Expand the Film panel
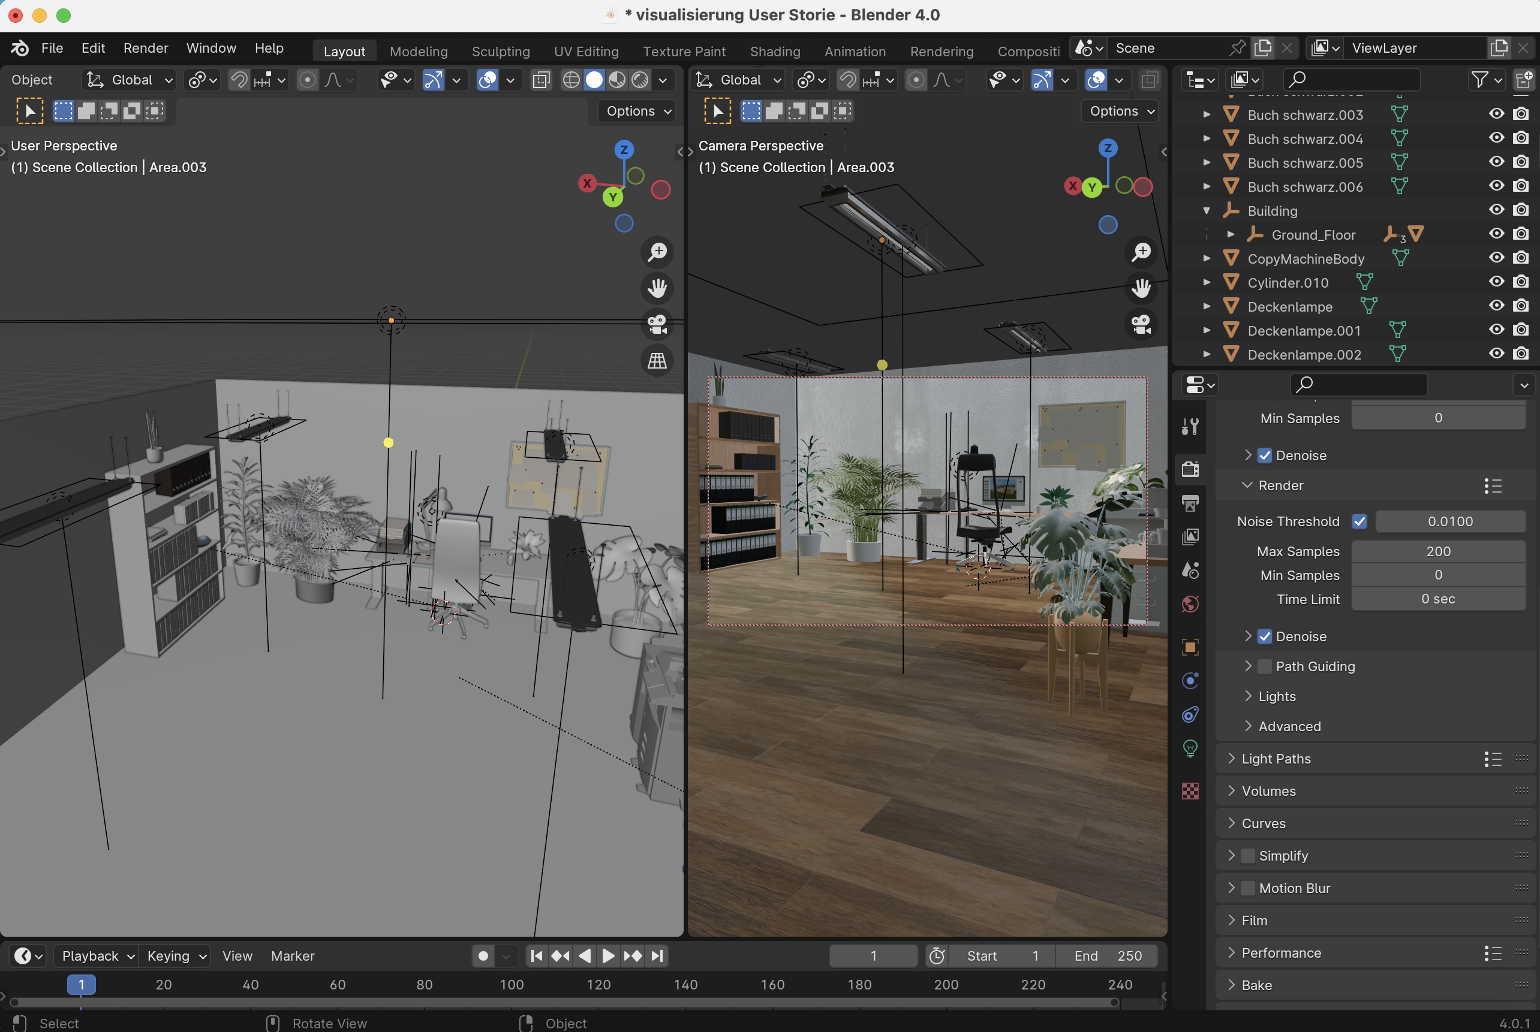The image size is (1540, 1032). click(x=1231, y=920)
